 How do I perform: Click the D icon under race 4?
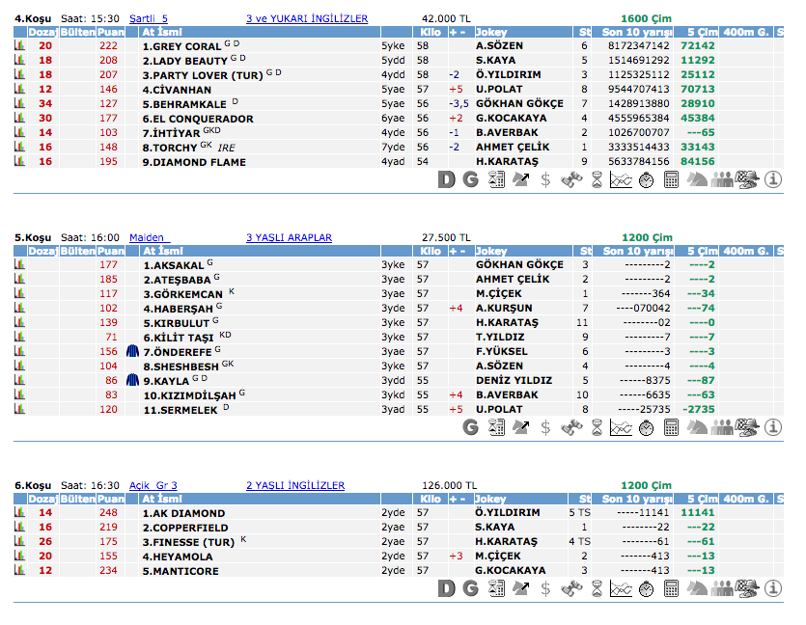(x=446, y=179)
